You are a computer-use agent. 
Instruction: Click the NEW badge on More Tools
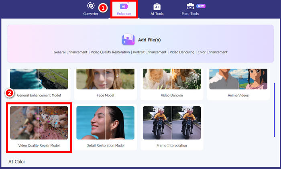tap(201, 6)
